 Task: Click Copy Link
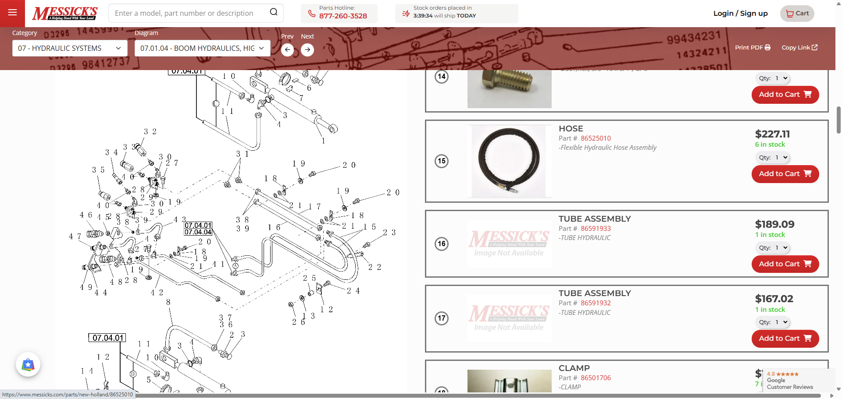click(x=799, y=47)
